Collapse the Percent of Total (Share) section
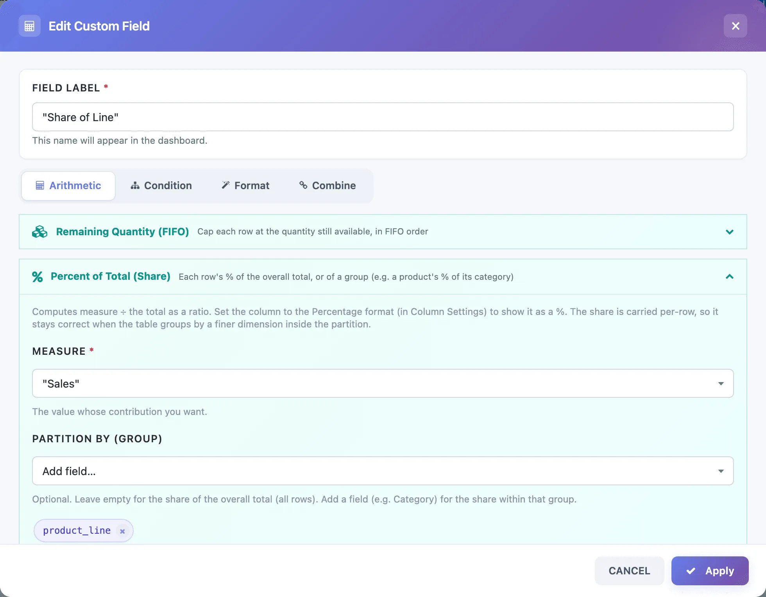The width and height of the screenshot is (766, 597). [729, 277]
